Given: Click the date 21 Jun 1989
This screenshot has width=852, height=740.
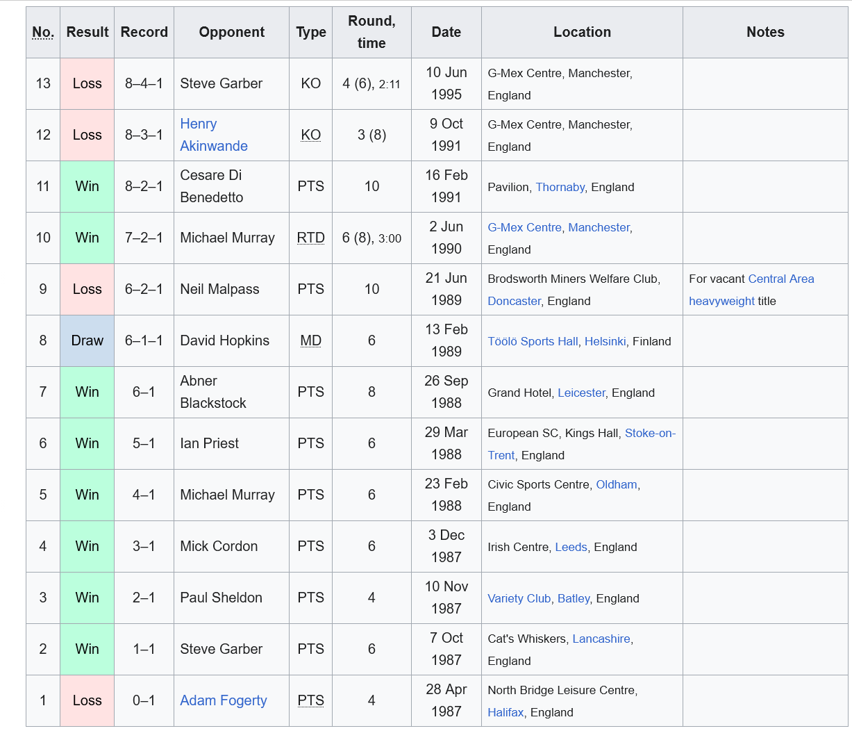Looking at the screenshot, I should (446, 289).
